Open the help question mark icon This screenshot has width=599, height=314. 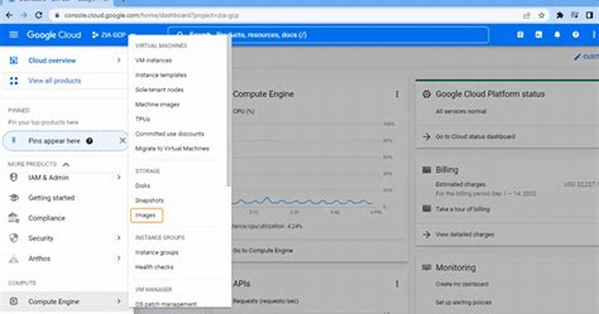coord(575,34)
